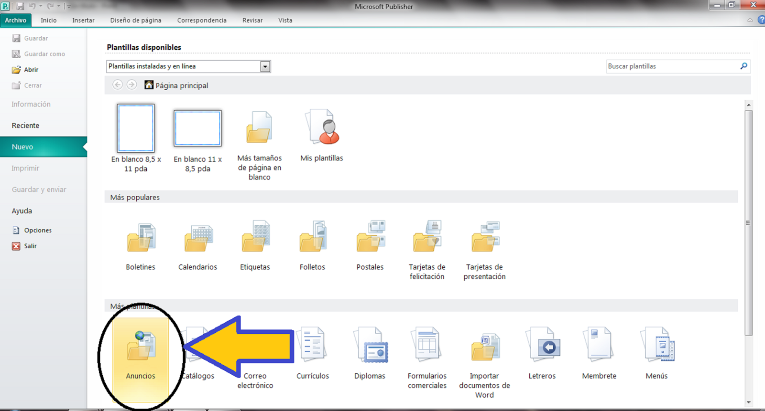Open the Calendarios template folder

197,246
